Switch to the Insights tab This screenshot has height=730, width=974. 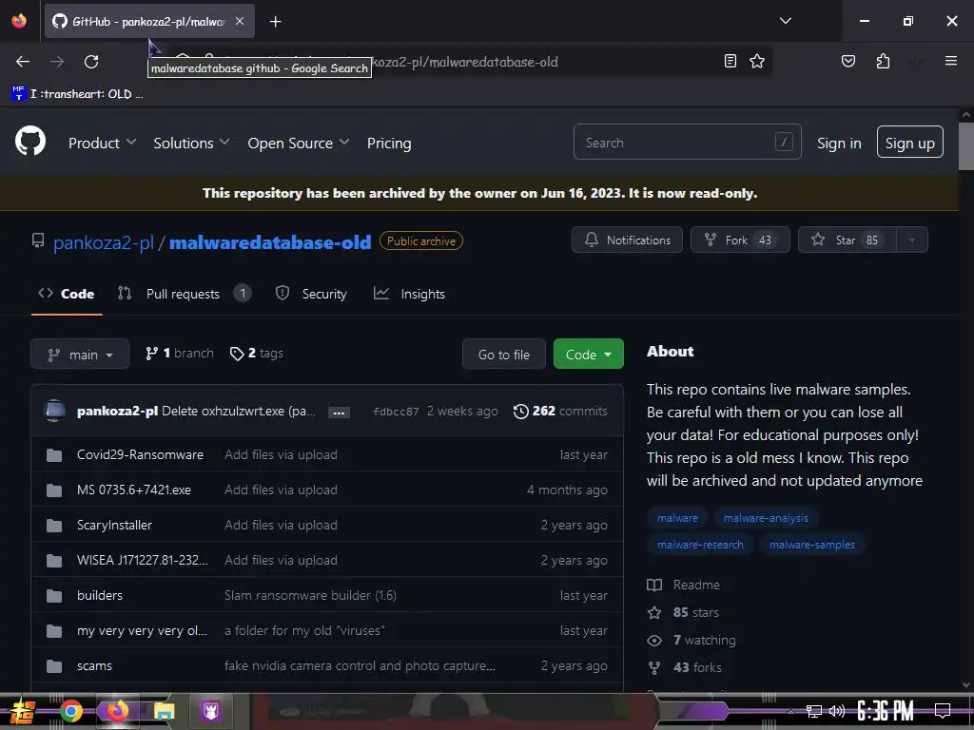click(x=409, y=294)
